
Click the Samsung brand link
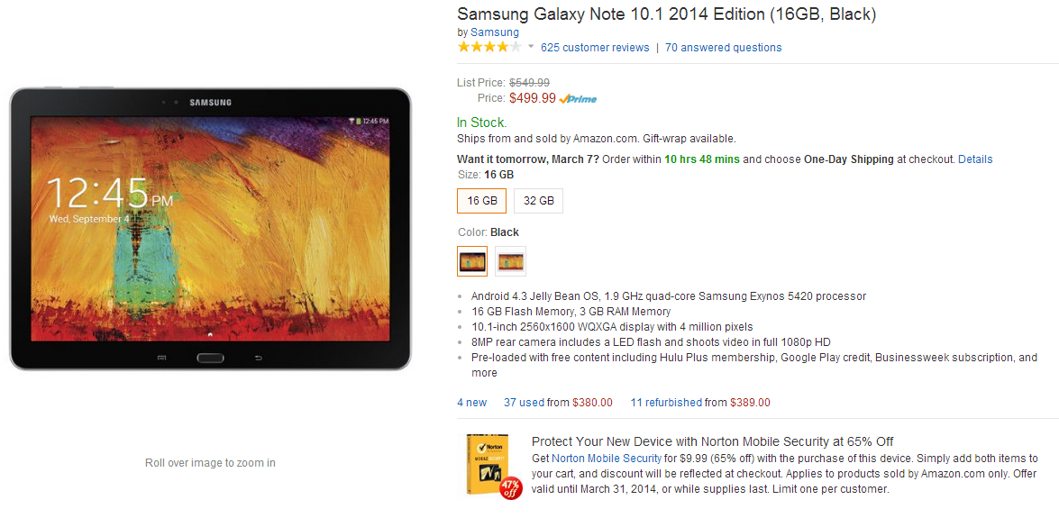pyautogui.click(x=495, y=32)
